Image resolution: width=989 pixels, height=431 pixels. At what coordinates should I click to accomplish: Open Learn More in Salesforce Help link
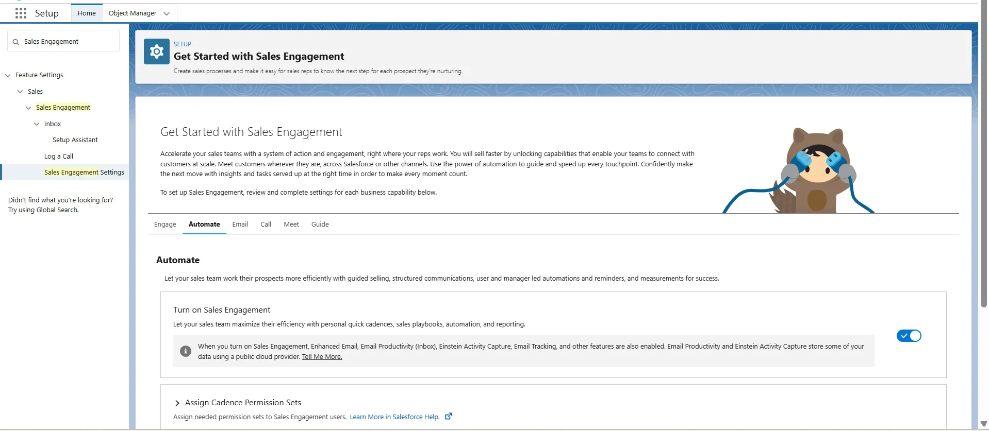tap(394, 417)
